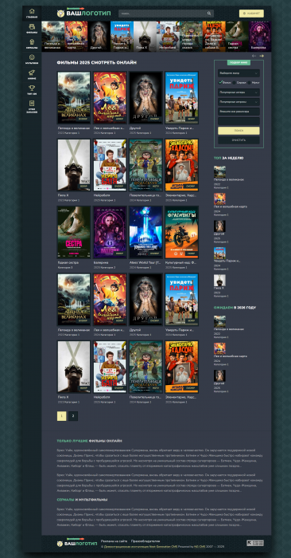
Task: Enable the Сериал checkbox in filter
Action: coord(234,82)
